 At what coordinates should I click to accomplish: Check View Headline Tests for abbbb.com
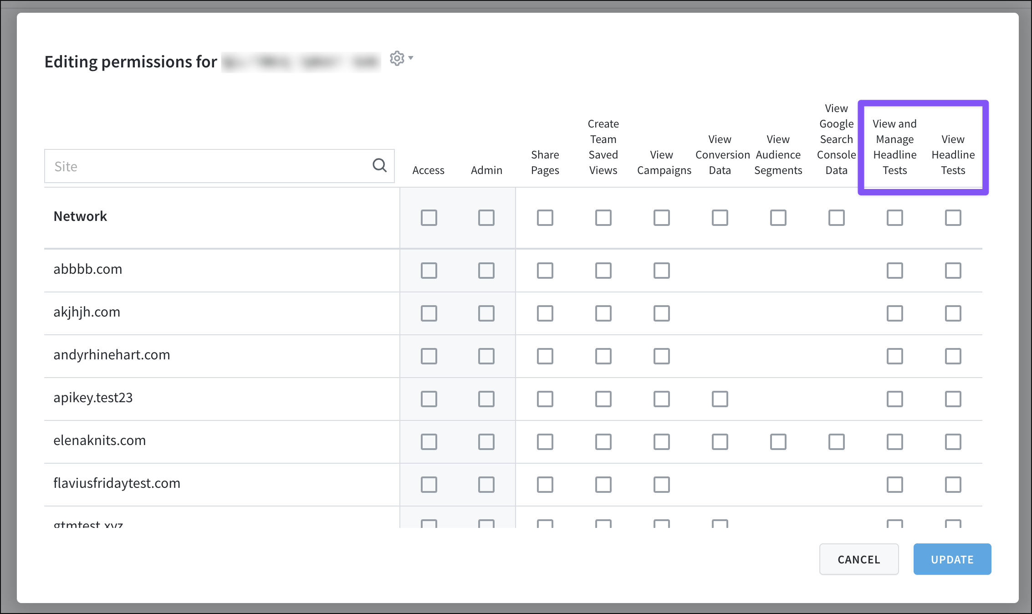point(953,271)
